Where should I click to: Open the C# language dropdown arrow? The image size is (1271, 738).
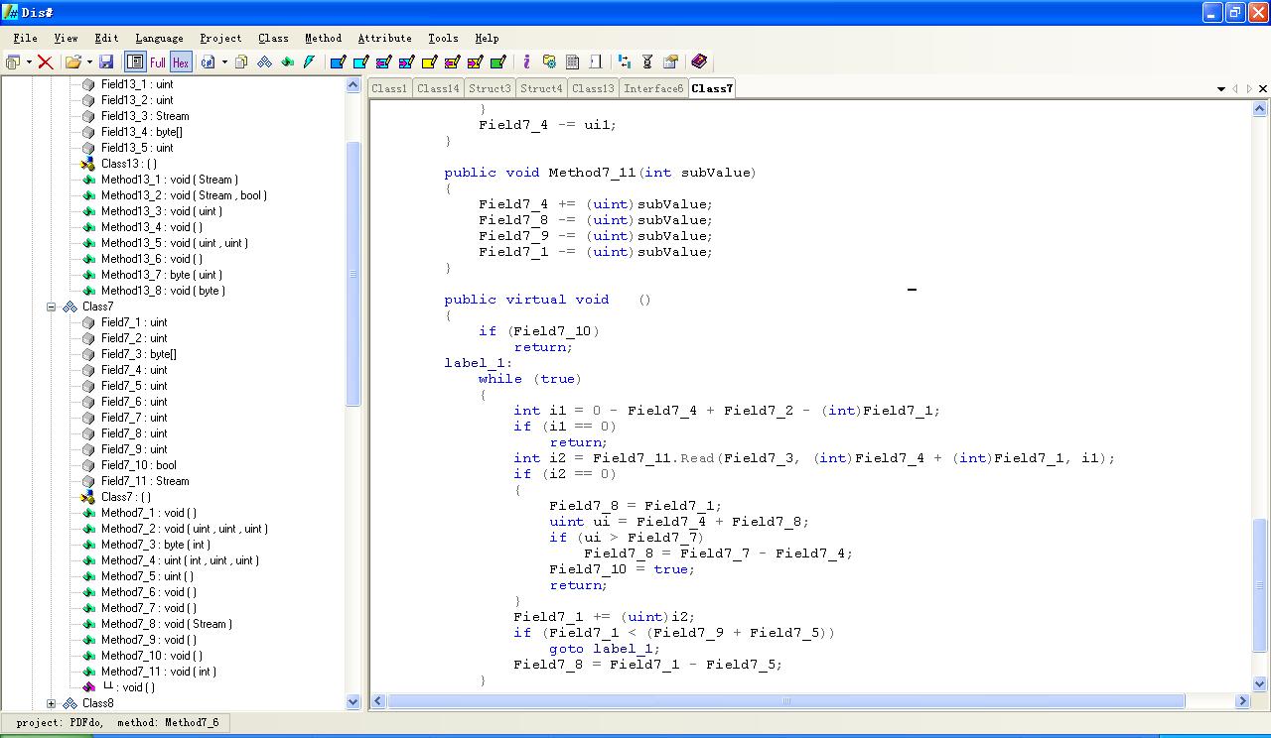tap(223, 62)
